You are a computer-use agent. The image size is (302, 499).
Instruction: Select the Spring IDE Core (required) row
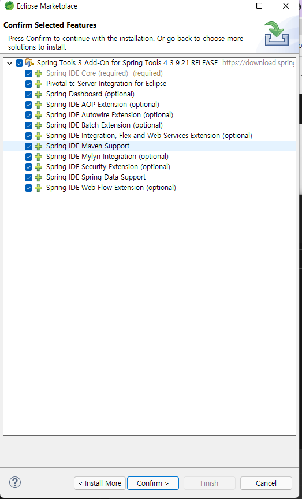[x=105, y=73]
